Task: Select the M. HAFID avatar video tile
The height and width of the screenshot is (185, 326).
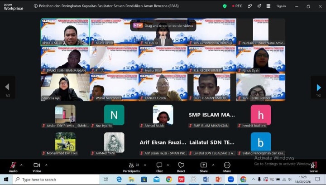Action: point(163,32)
